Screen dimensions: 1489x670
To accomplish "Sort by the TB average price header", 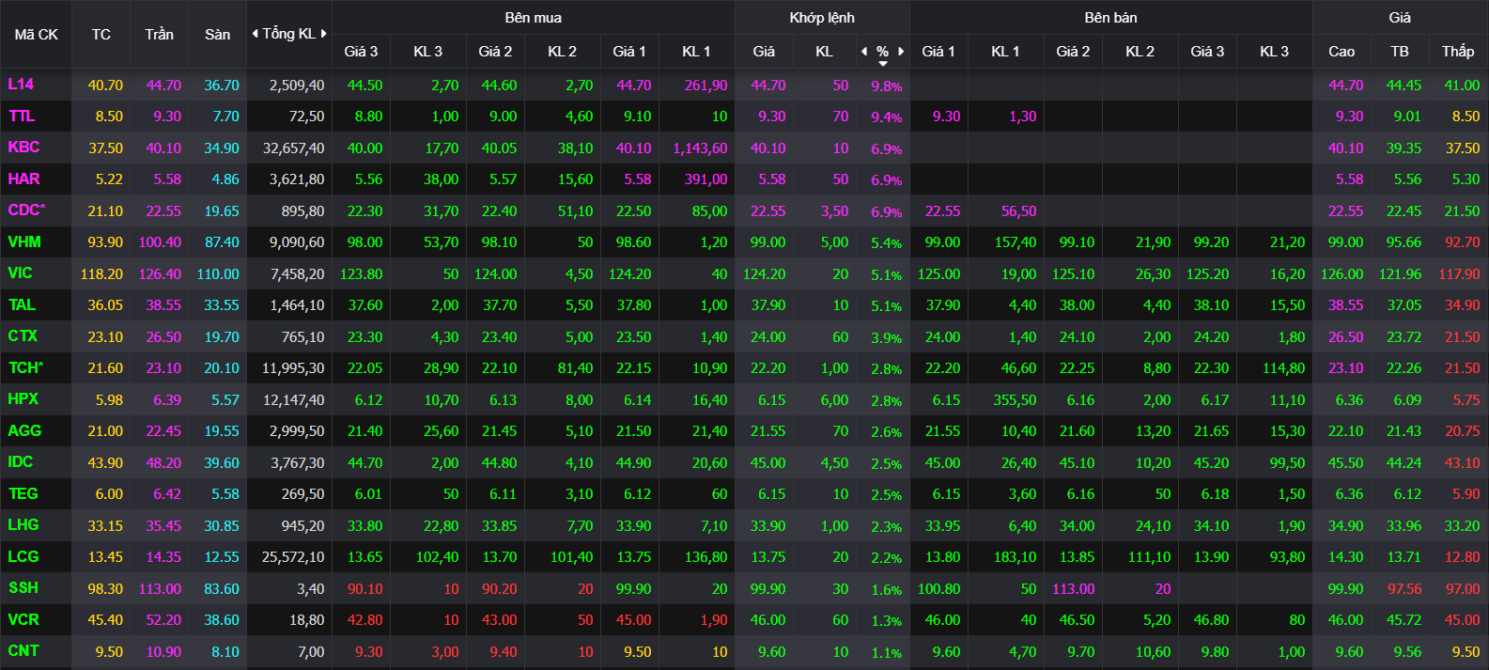I will coord(1400,52).
